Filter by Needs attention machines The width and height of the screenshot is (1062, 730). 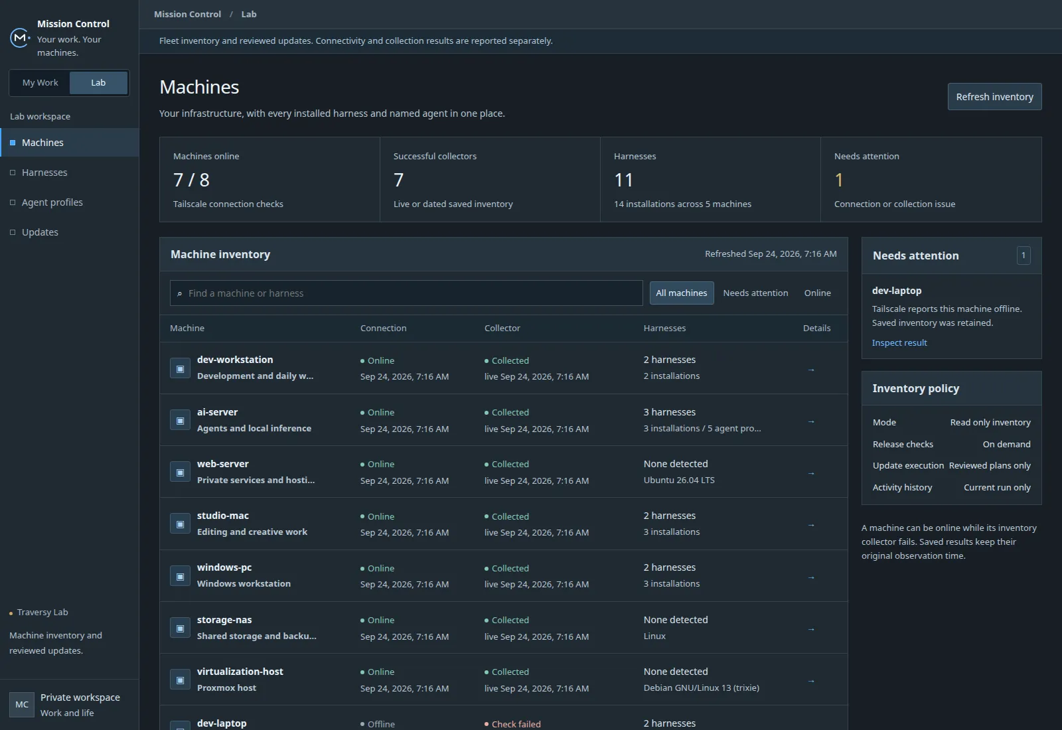pos(755,293)
